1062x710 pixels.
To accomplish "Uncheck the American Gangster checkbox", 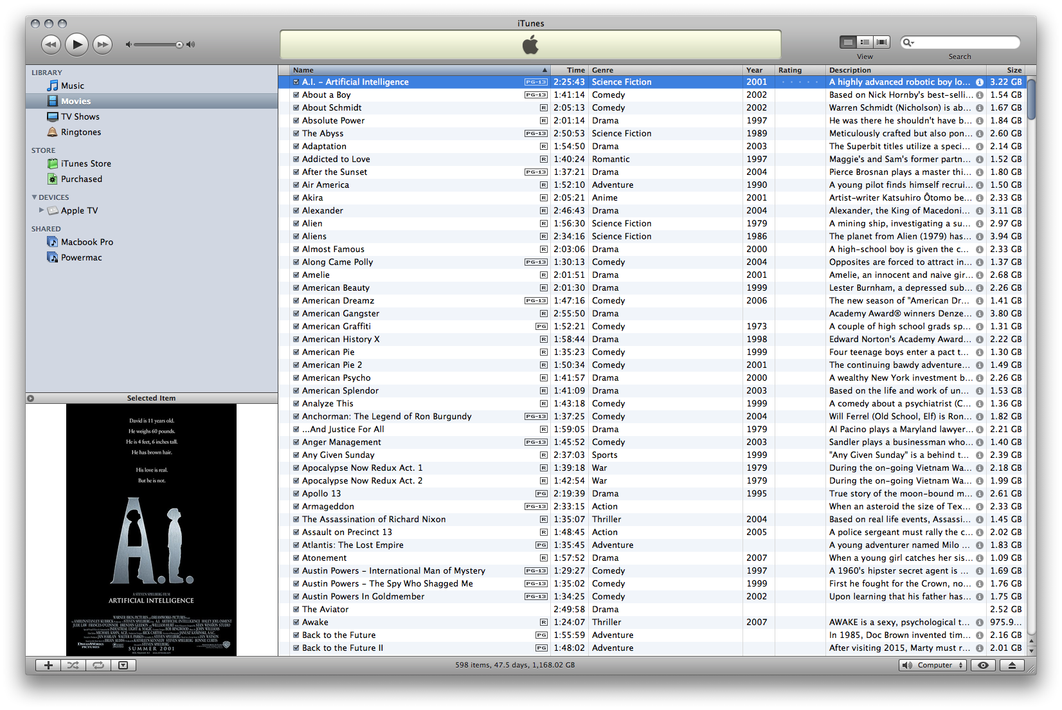I will (296, 313).
